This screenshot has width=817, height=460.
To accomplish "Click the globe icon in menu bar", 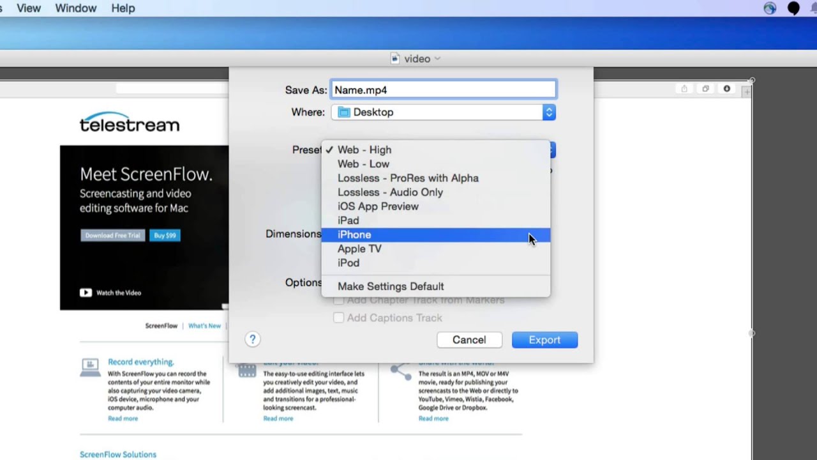I will [770, 8].
